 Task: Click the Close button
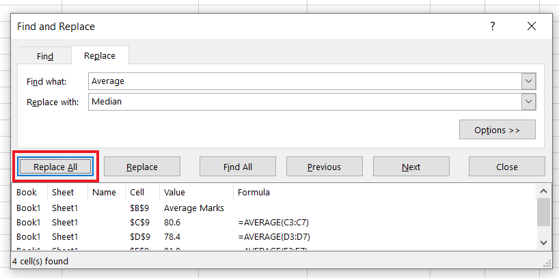click(506, 167)
